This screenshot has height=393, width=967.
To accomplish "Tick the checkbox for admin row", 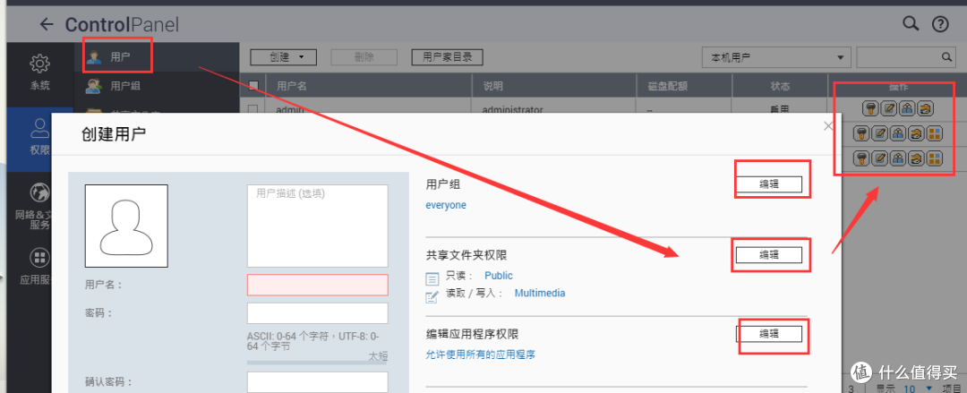I will pyautogui.click(x=252, y=109).
